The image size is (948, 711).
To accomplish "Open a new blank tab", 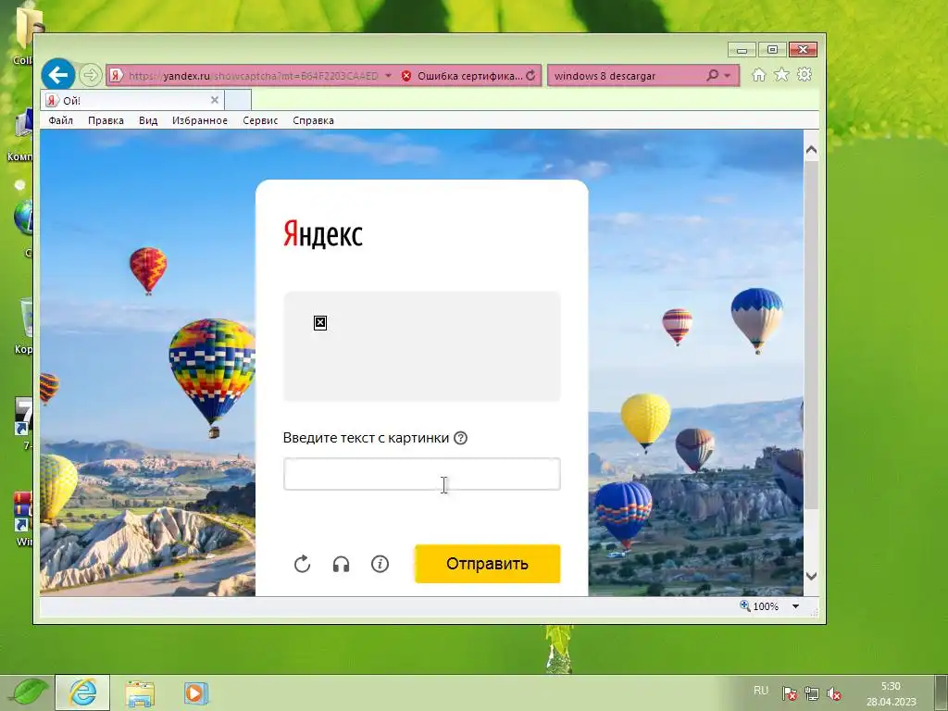I will coord(238,100).
